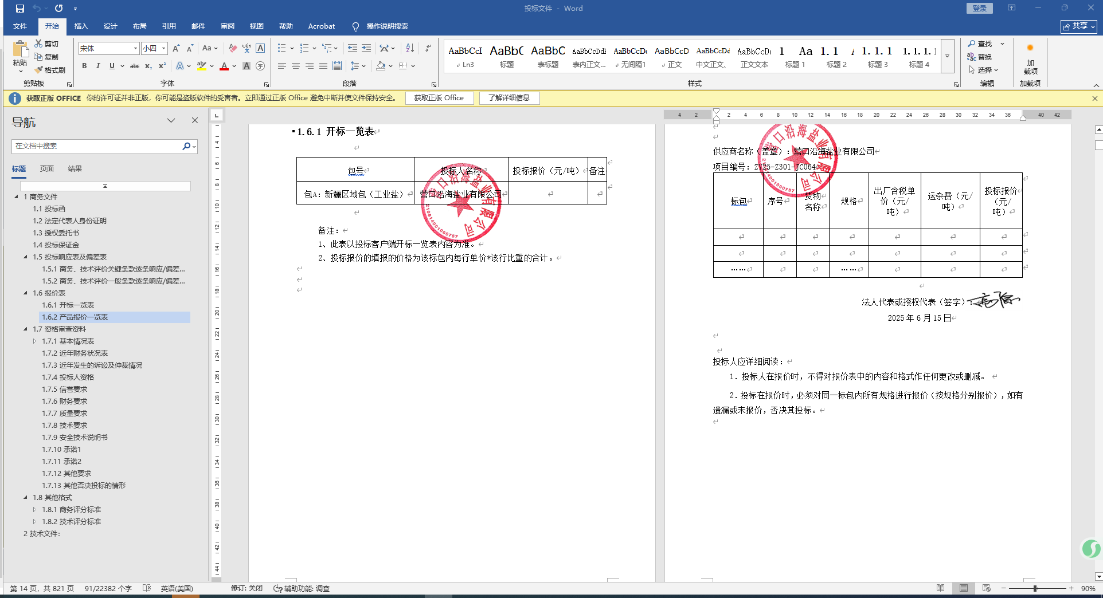Toggle strikethrough on the selected text
1103x598 pixels.
pos(135,66)
